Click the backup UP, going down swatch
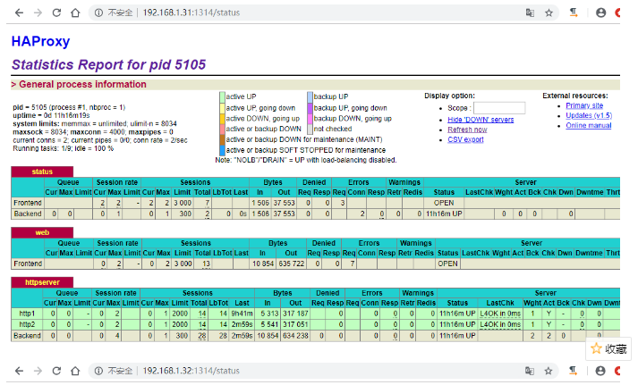Image resolution: width=638 pixels, height=385 pixels. [310, 108]
